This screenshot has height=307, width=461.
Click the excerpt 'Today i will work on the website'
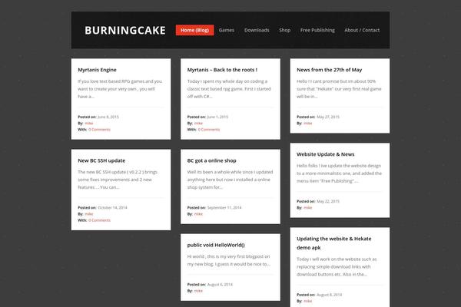click(x=337, y=267)
